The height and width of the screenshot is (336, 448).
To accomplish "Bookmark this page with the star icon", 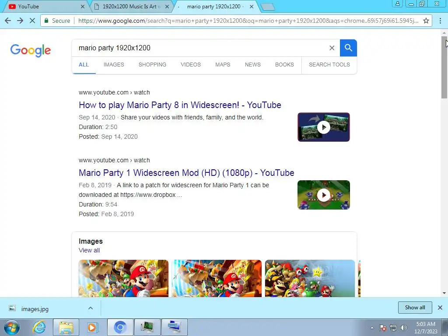I will coord(426,21).
